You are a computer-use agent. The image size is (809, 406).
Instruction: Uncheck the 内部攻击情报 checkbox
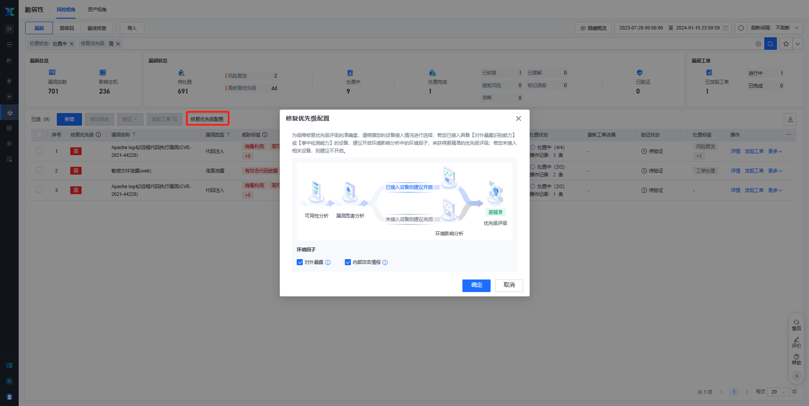(348, 263)
